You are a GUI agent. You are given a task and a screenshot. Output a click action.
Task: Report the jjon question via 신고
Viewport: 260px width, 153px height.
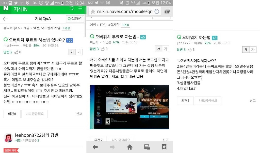[253, 101]
